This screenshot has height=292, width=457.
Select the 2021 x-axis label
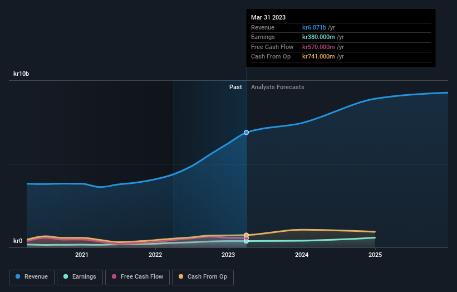point(82,255)
